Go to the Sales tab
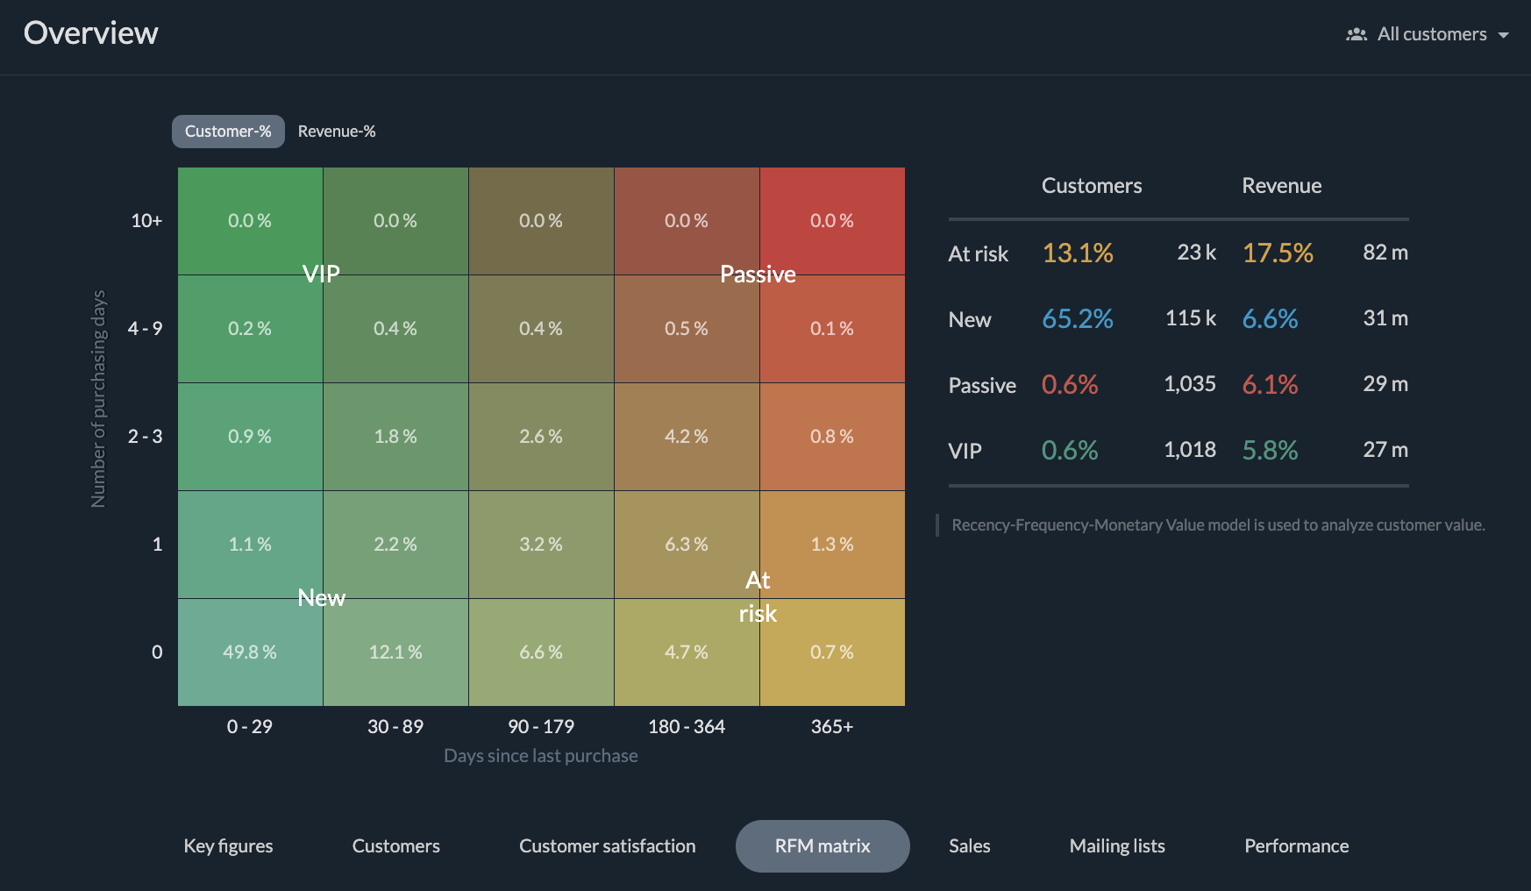1531x891 pixels. (x=970, y=846)
